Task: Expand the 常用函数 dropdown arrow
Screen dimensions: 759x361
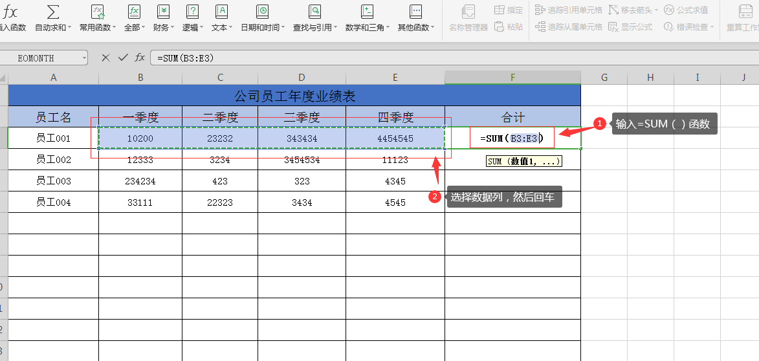Action: click(115, 28)
